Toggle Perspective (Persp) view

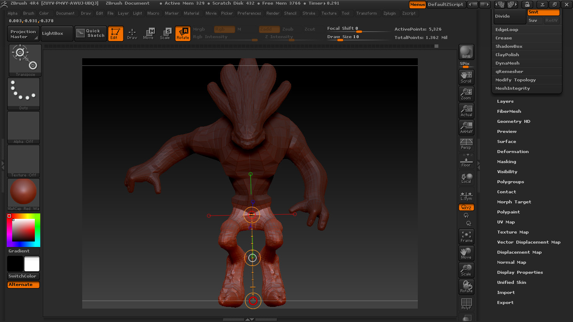click(466, 144)
